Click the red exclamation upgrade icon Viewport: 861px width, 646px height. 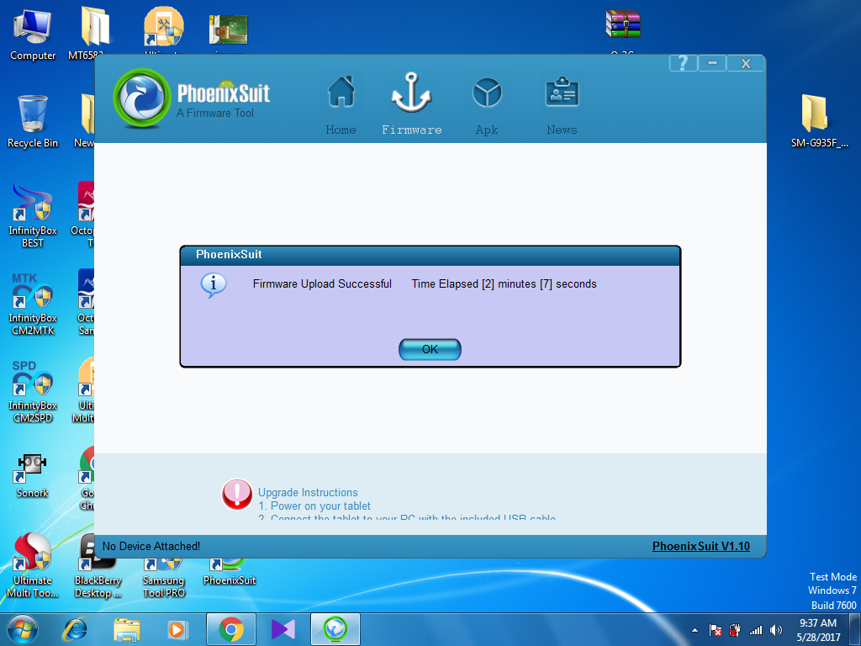(x=236, y=493)
